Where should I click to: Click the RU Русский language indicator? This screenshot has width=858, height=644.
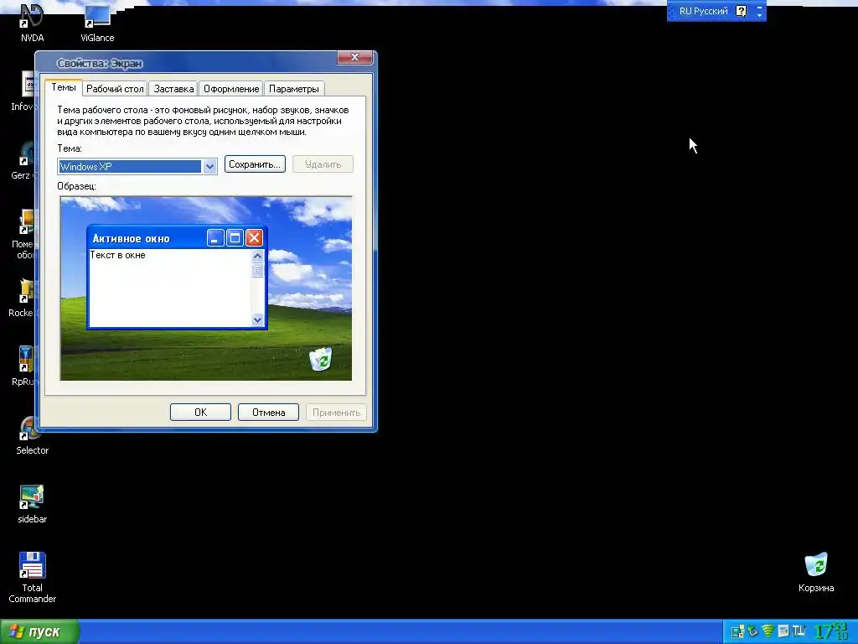[703, 11]
